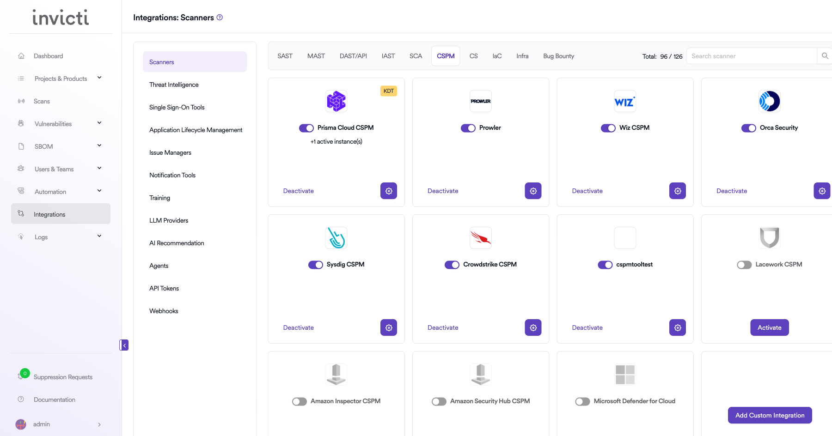The image size is (832, 436).
Task: Click the Lacework shield logo
Action: click(770, 238)
